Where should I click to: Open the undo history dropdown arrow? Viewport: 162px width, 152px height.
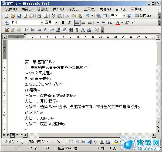[92, 16]
